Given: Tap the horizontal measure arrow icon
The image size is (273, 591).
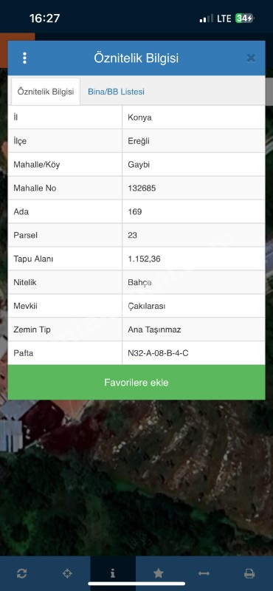Looking at the screenshot, I should click(x=204, y=573).
